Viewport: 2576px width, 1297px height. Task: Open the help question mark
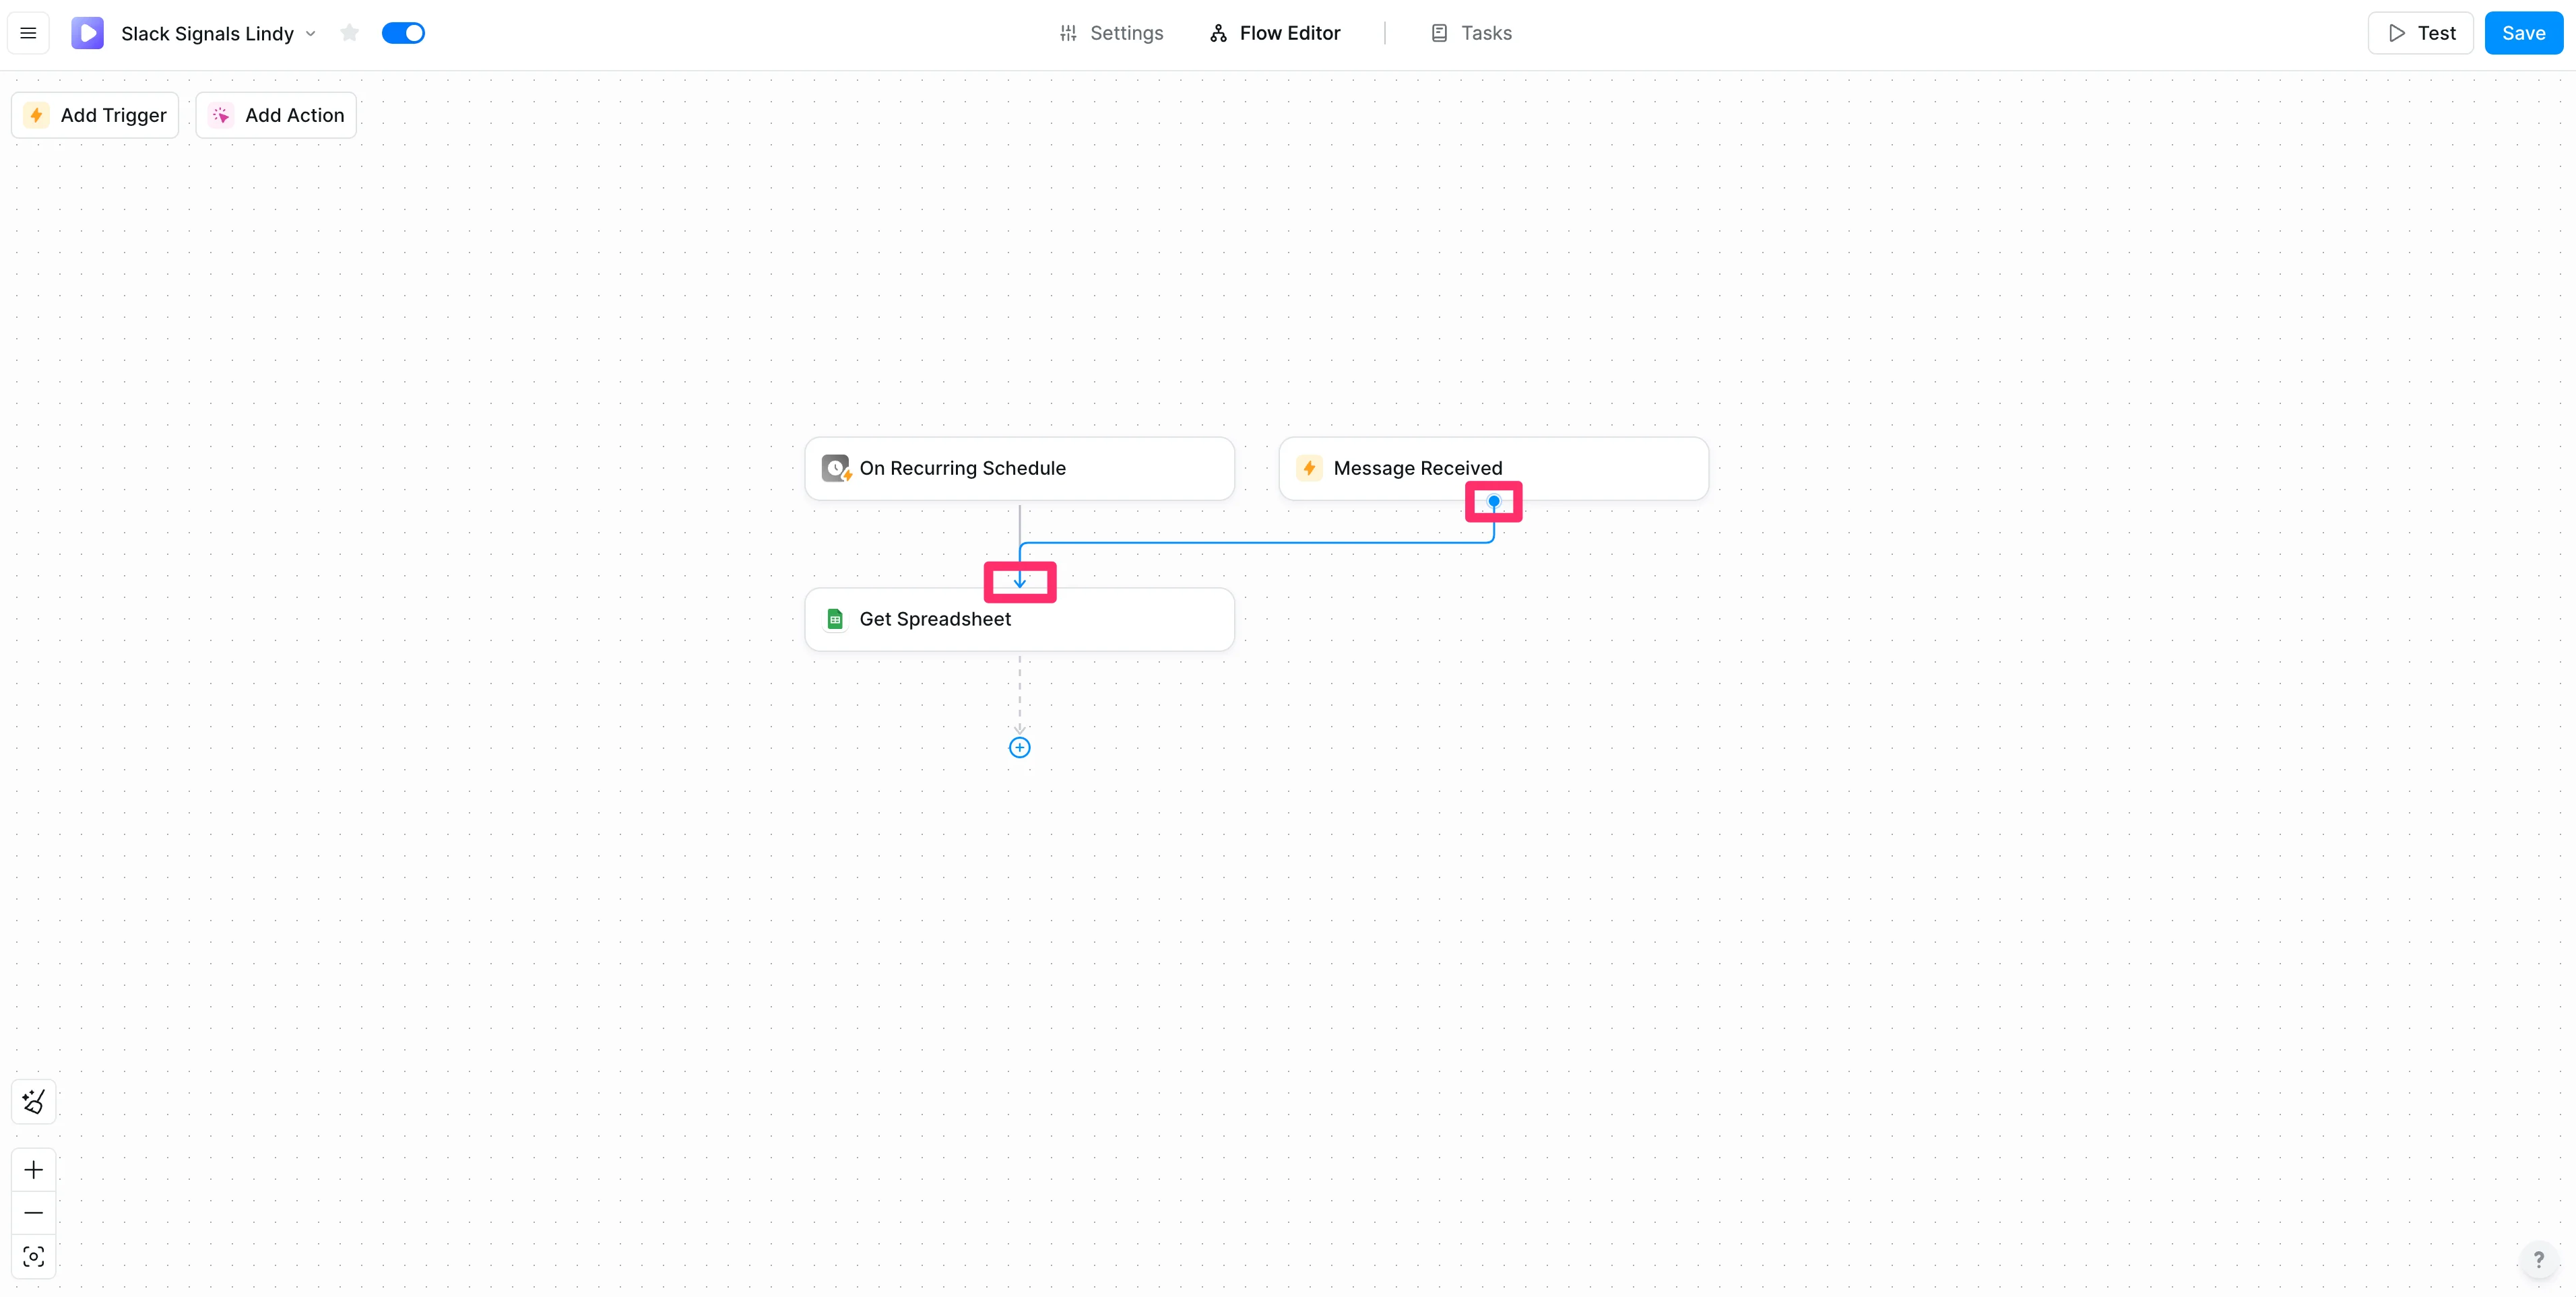pyautogui.click(x=2538, y=1260)
